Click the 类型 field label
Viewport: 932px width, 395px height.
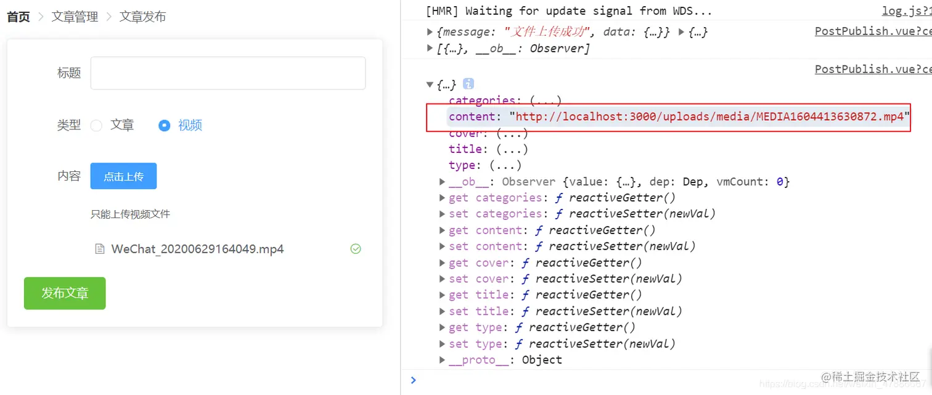[69, 126]
